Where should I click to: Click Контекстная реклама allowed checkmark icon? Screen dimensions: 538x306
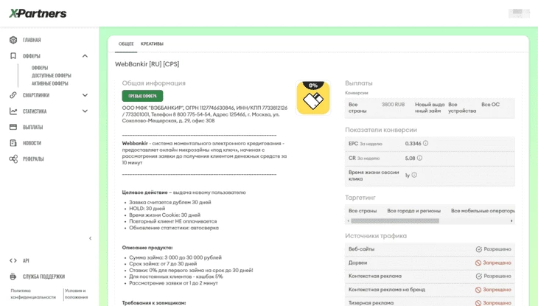coord(478,276)
